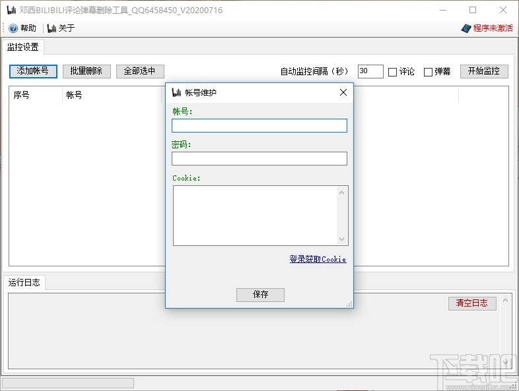
Task: Click the 添加帐号 button
Action: coord(33,71)
